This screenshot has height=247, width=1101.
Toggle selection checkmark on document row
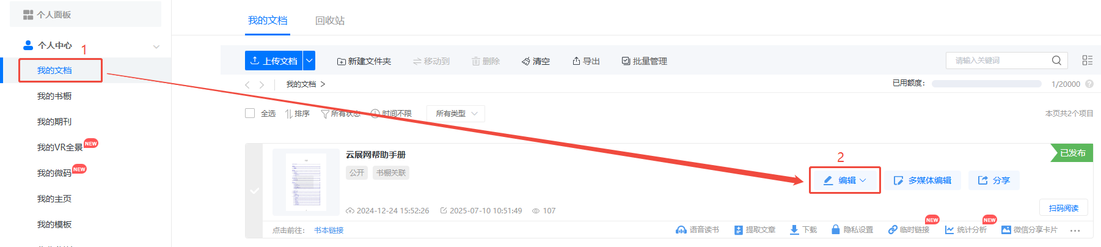point(254,191)
